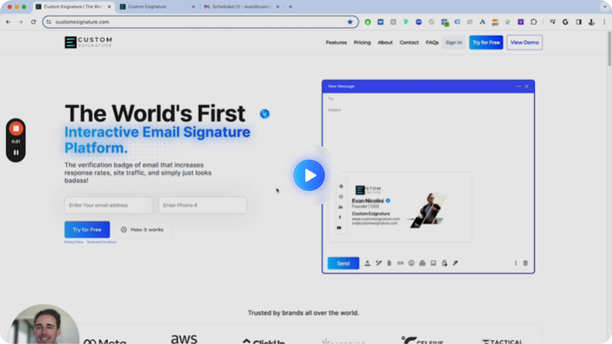Reload the page
This screenshot has height=344, width=612.
(x=33, y=22)
